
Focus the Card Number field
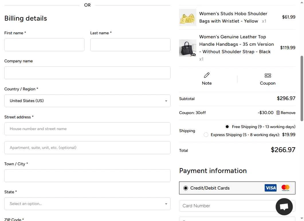(x=237, y=206)
